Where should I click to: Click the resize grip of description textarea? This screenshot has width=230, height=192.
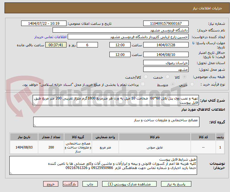pyautogui.click(x=34, y=104)
